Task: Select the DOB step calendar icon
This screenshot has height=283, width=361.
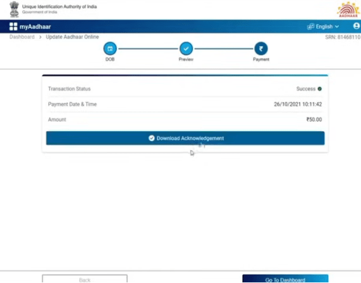Action: (x=110, y=49)
